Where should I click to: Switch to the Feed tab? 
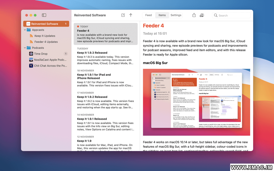pos(149,15)
